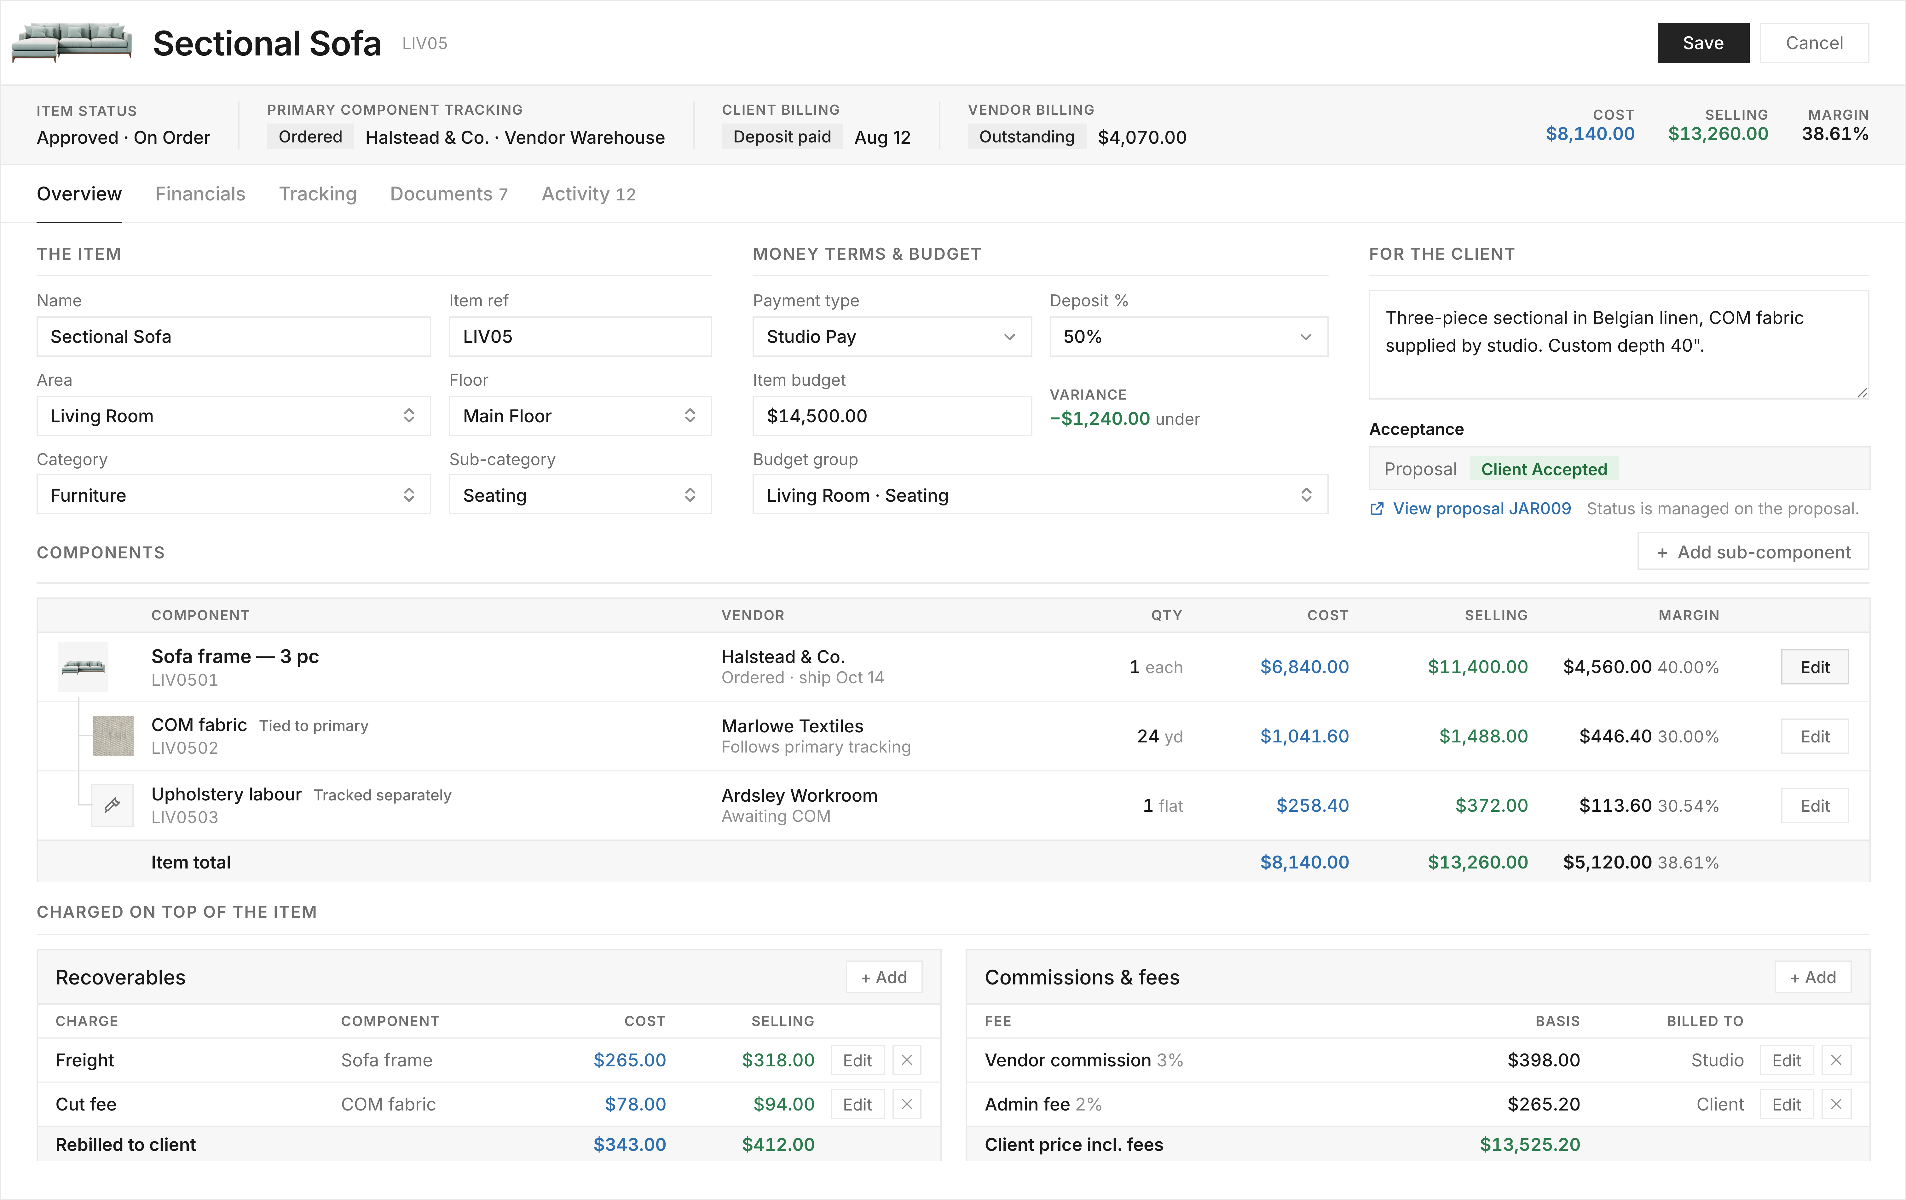The width and height of the screenshot is (1906, 1200).
Task: Remove the Cut fee recoverable charge
Action: (x=907, y=1104)
